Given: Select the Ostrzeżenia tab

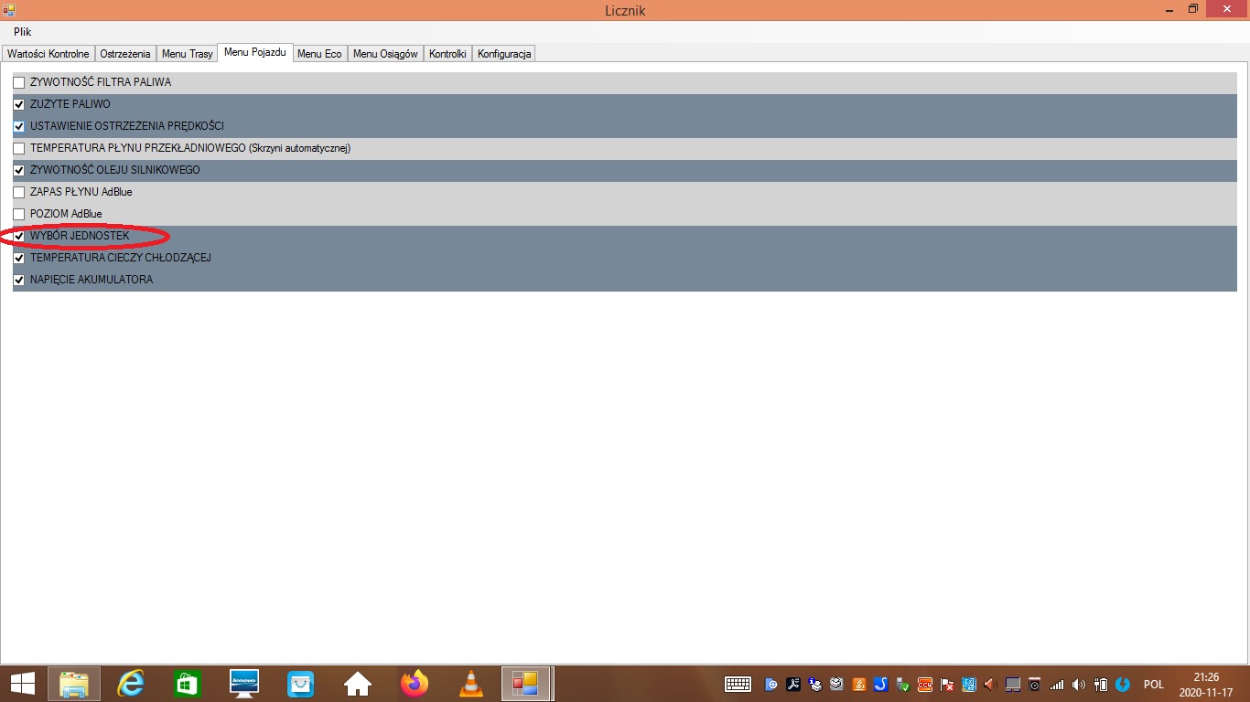Looking at the screenshot, I should tap(124, 54).
